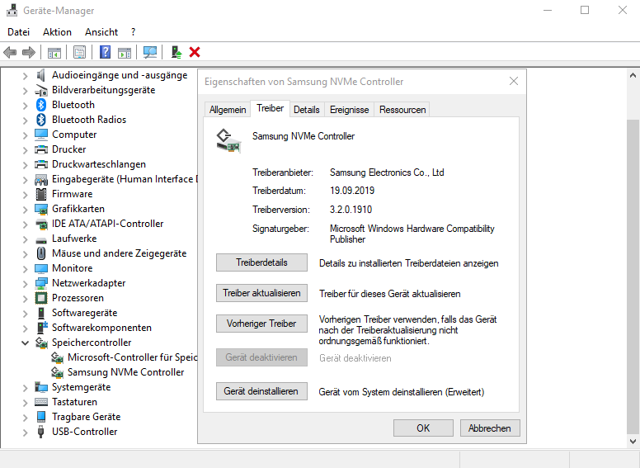Click the Treiberdetails button
The width and height of the screenshot is (640, 468).
261,262
